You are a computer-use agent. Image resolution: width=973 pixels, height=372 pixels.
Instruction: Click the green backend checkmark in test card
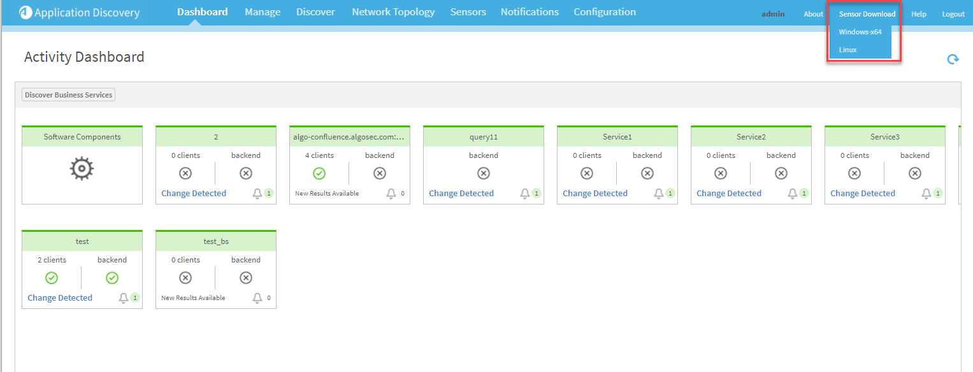(x=112, y=278)
